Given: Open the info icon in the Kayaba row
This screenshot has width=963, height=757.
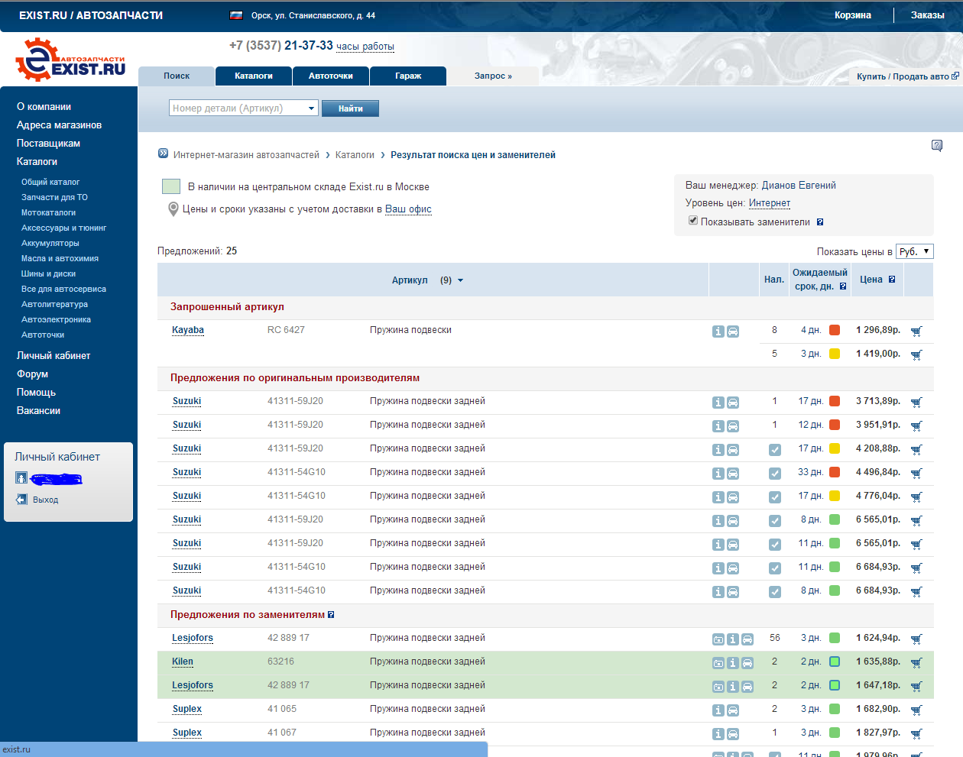Looking at the screenshot, I should click(718, 332).
